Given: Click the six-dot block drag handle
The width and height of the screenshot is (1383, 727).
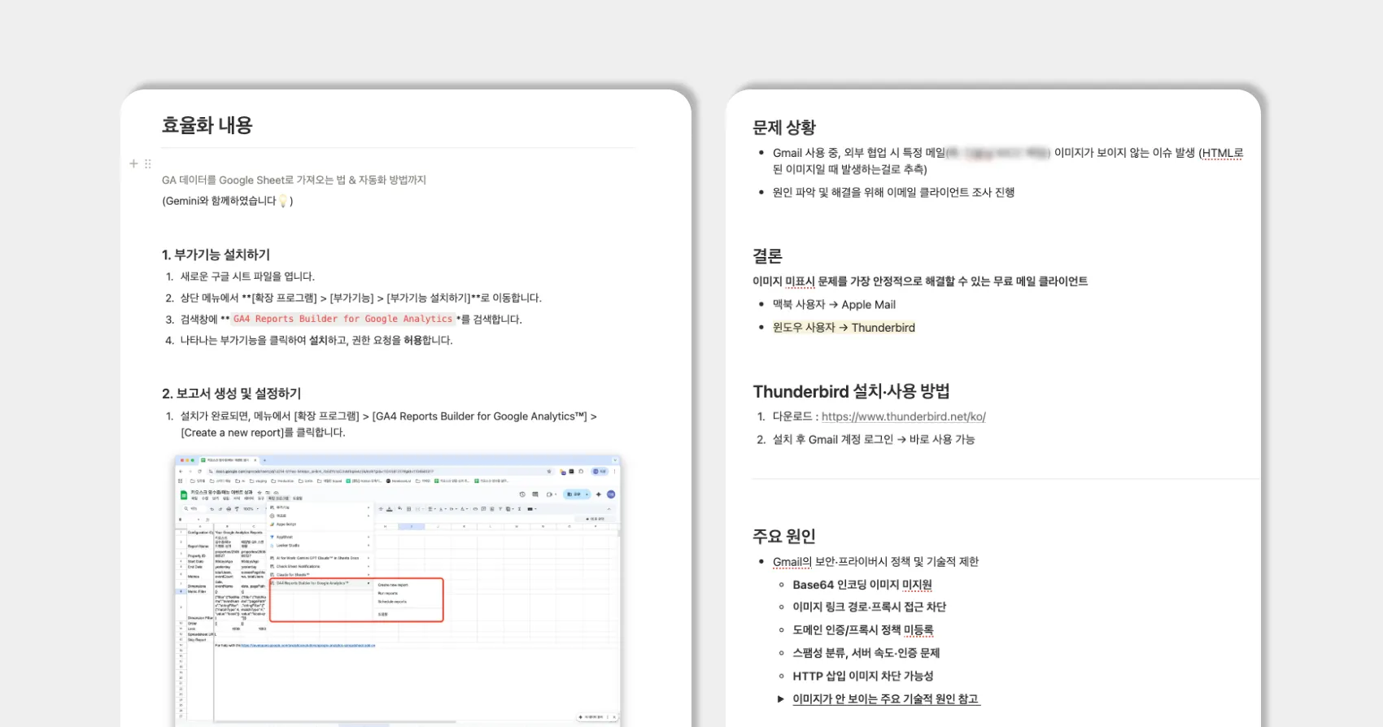Looking at the screenshot, I should click(148, 163).
